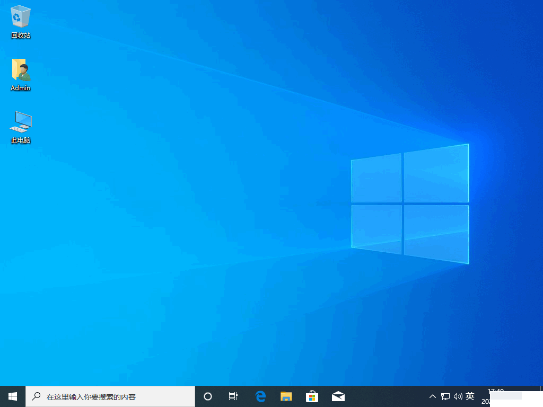
Task: Select the Admin user folder icon
Action: (21, 69)
